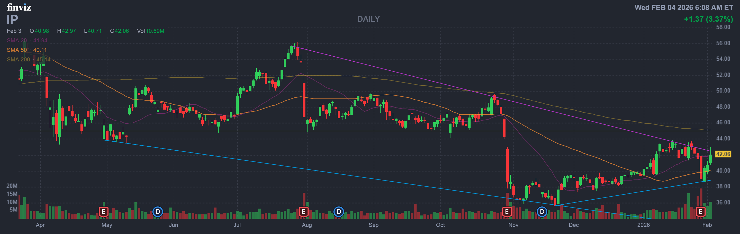The height and width of the screenshot is (234, 740).
Task: Click the 50.00 price axis label
Action: click(x=723, y=91)
